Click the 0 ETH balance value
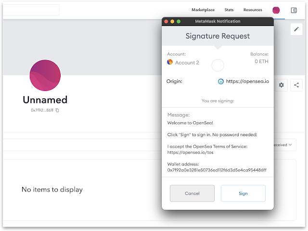The image size is (308, 231). [x=261, y=62]
